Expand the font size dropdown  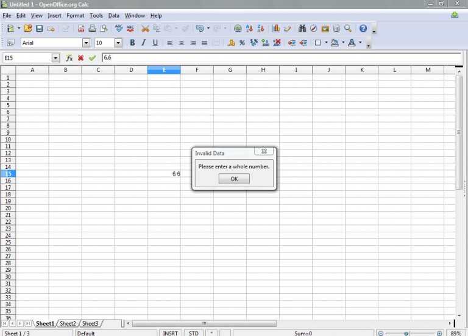tap(118, 43)
